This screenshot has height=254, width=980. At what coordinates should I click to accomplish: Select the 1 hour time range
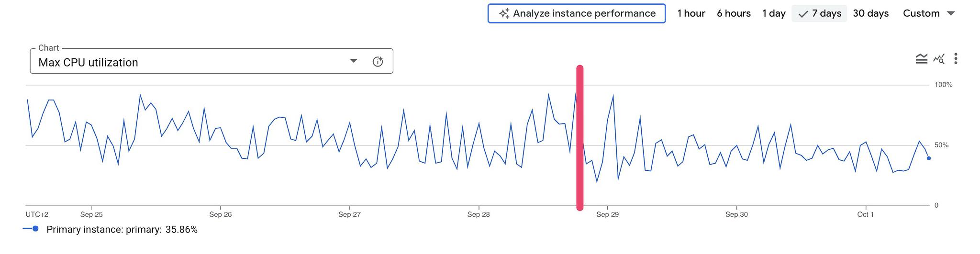pyautogui.click(x=691, y=13)
